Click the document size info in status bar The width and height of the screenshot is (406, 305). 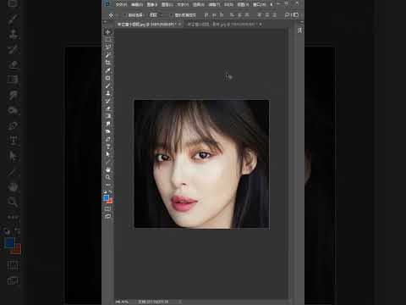tap(153, 302)
